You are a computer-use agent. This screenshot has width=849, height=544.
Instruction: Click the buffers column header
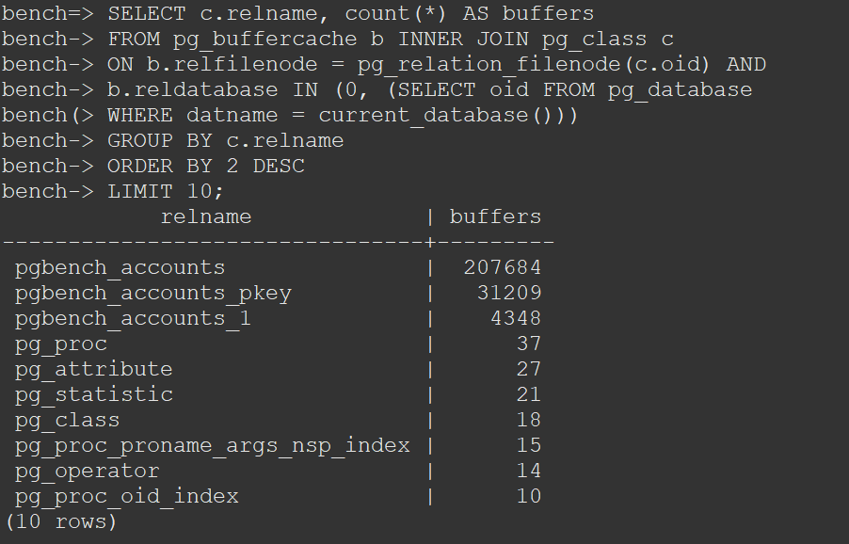[495, 216]
